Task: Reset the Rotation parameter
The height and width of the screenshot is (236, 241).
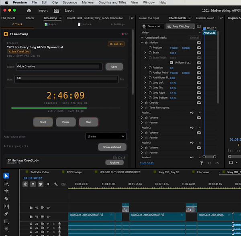Action: (199, 68)
